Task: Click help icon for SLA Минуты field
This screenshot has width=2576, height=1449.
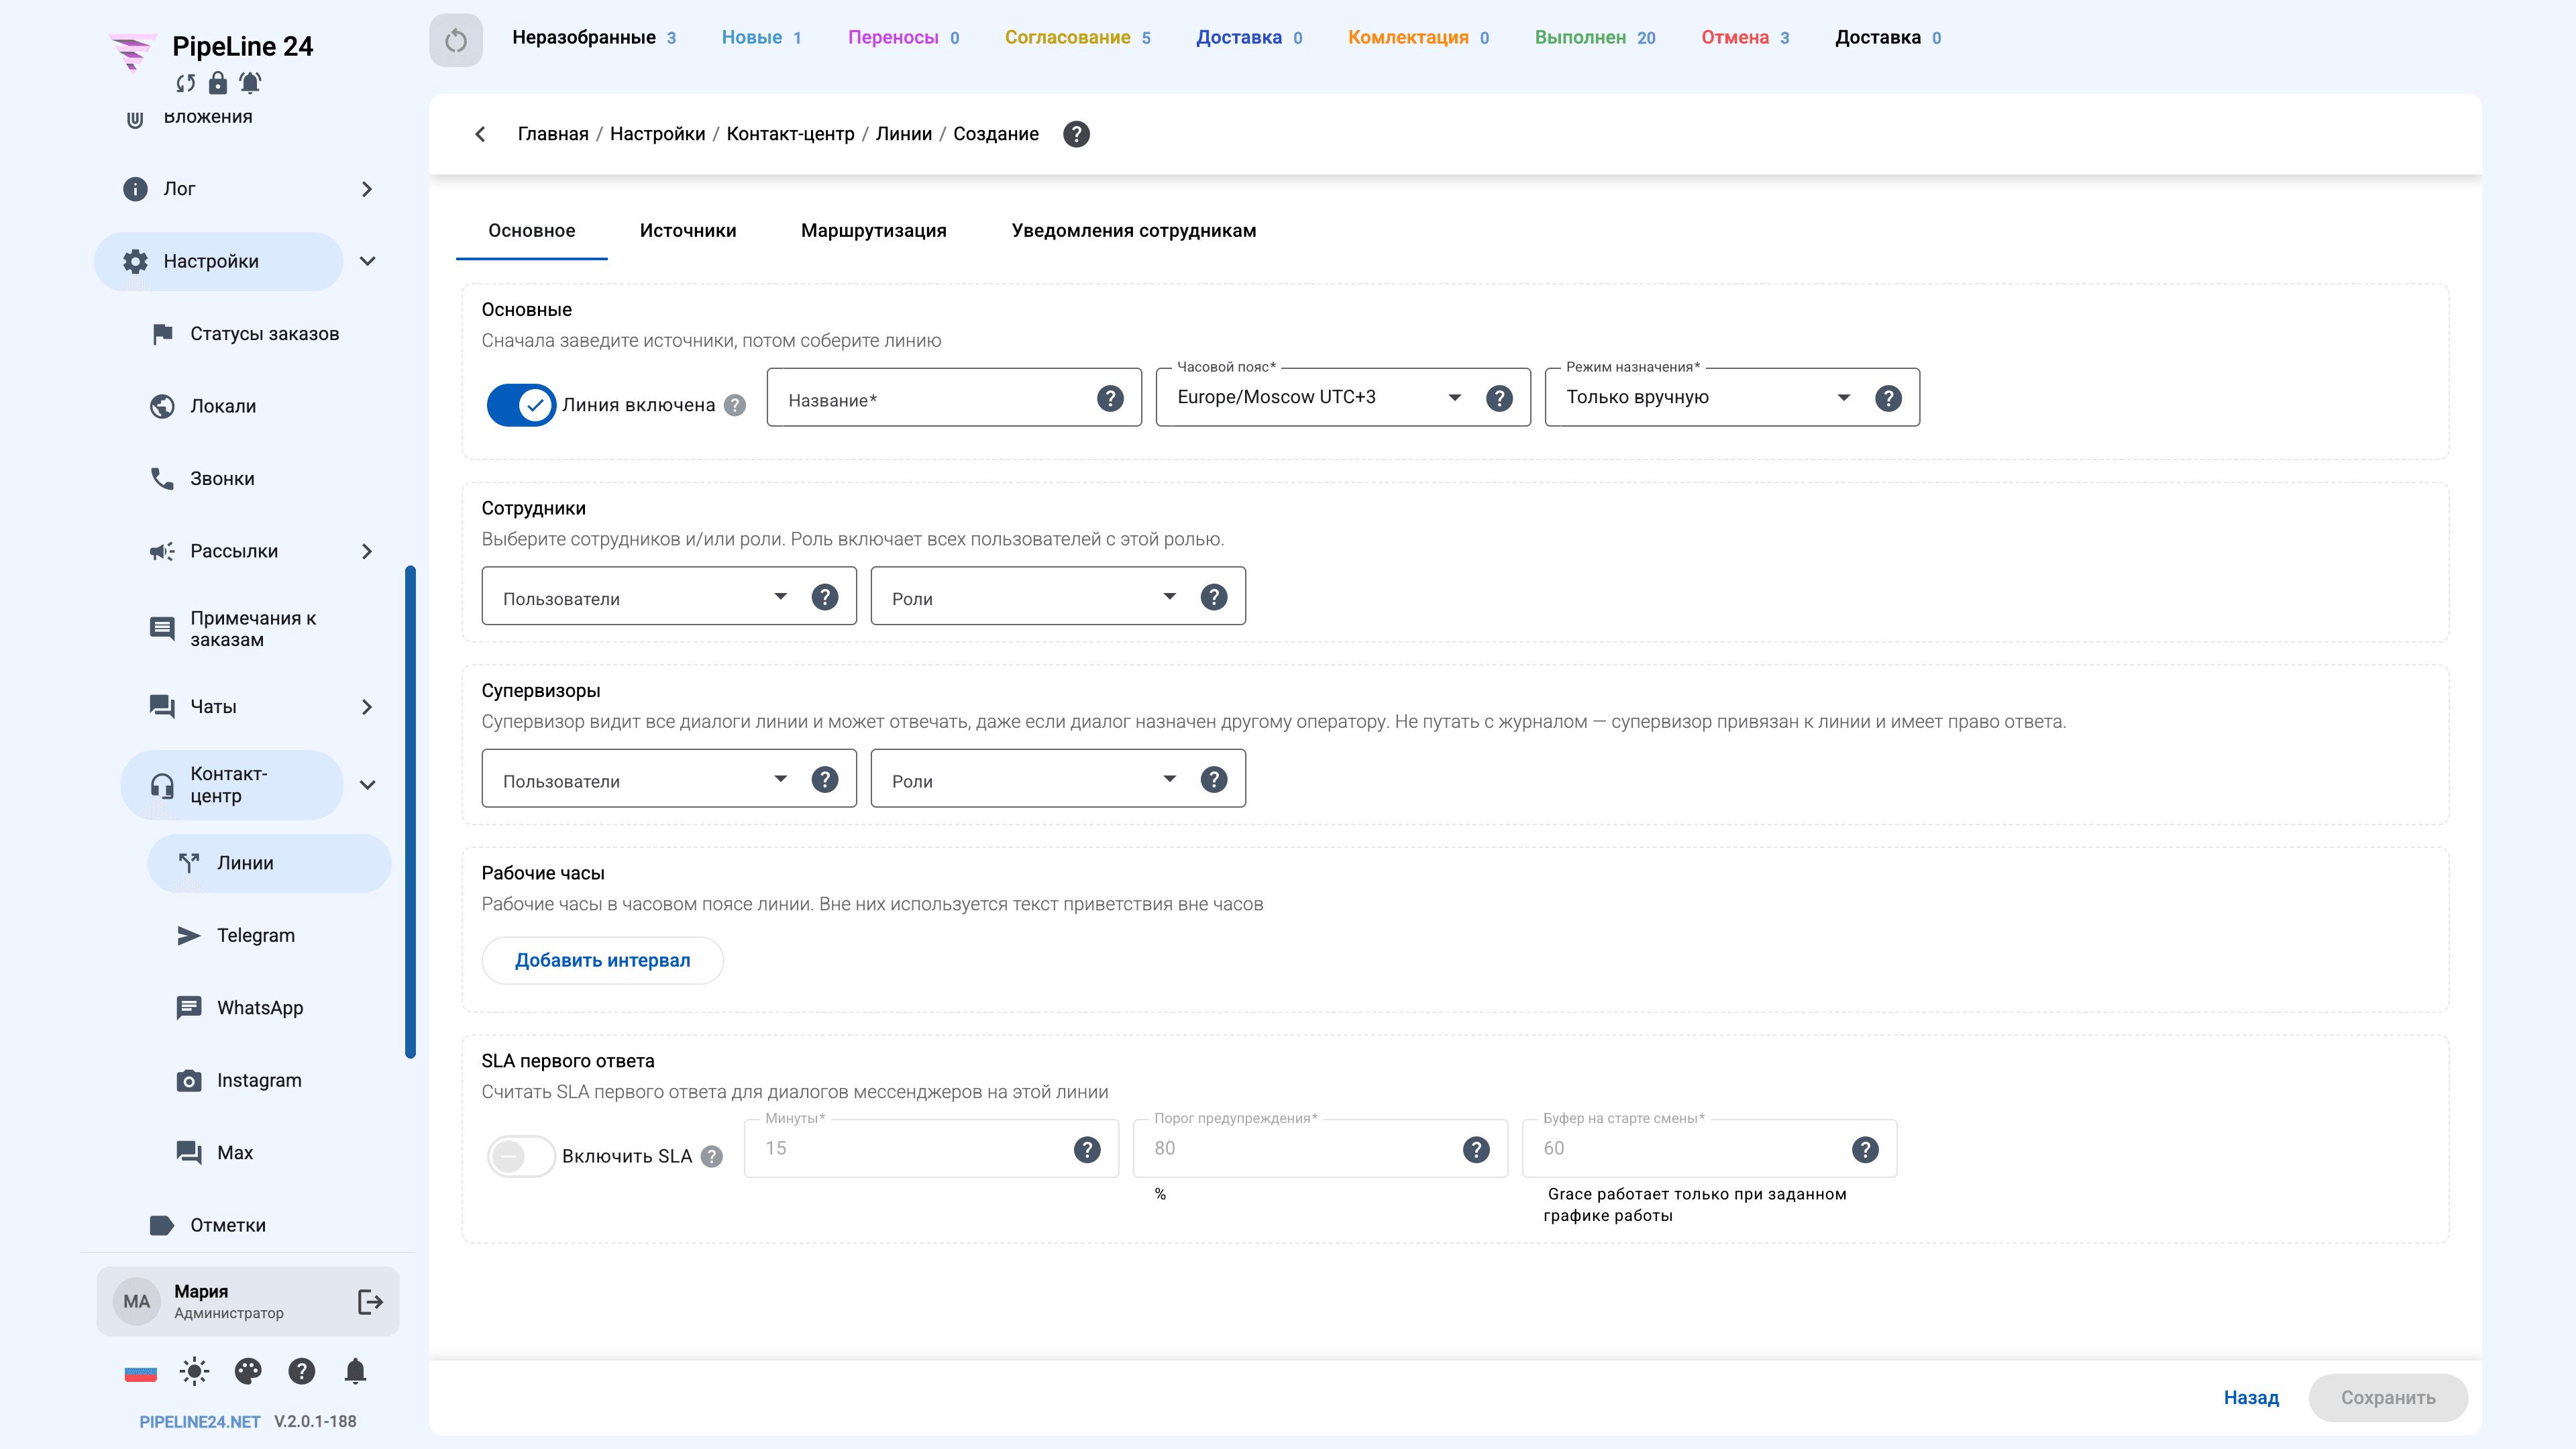Action: 1087,1150
